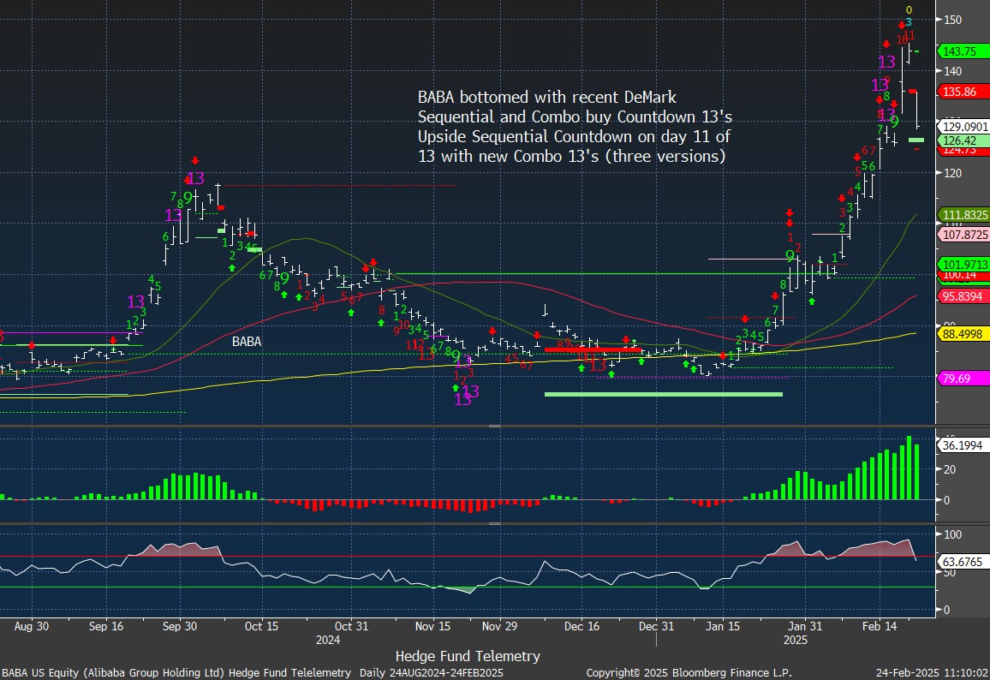
Task: Click the yellow 0 count above the latest bars
Action: pyautogui.click(x=909, y=10)
